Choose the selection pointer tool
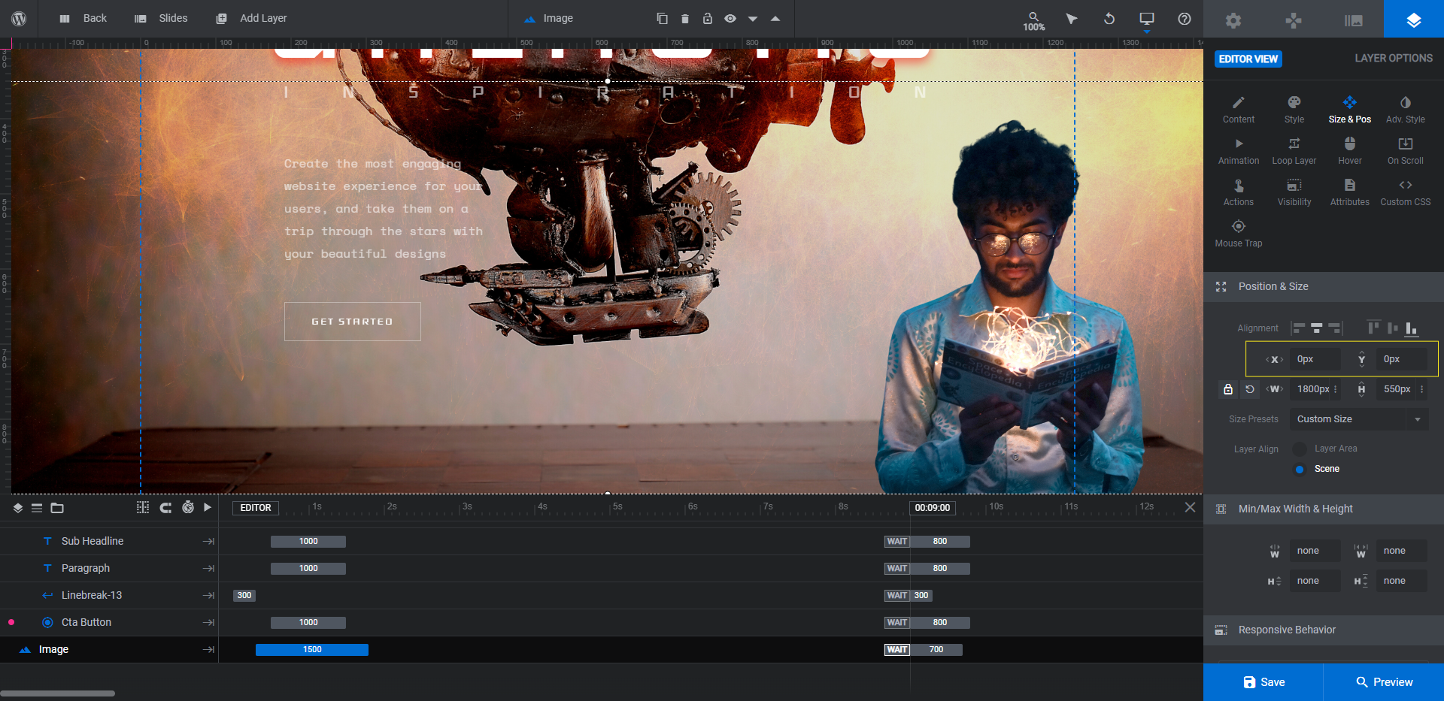 (1072, 19)
